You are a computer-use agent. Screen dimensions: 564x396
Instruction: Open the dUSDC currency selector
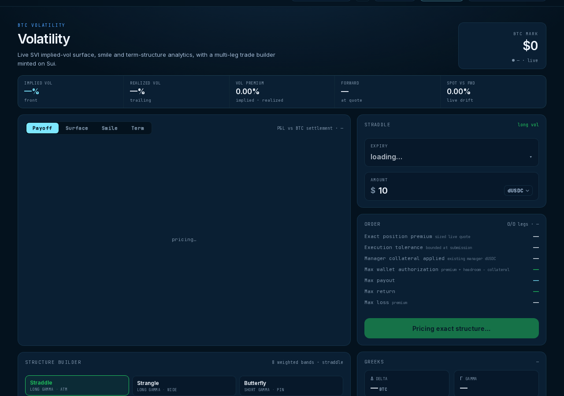(518, 191)
